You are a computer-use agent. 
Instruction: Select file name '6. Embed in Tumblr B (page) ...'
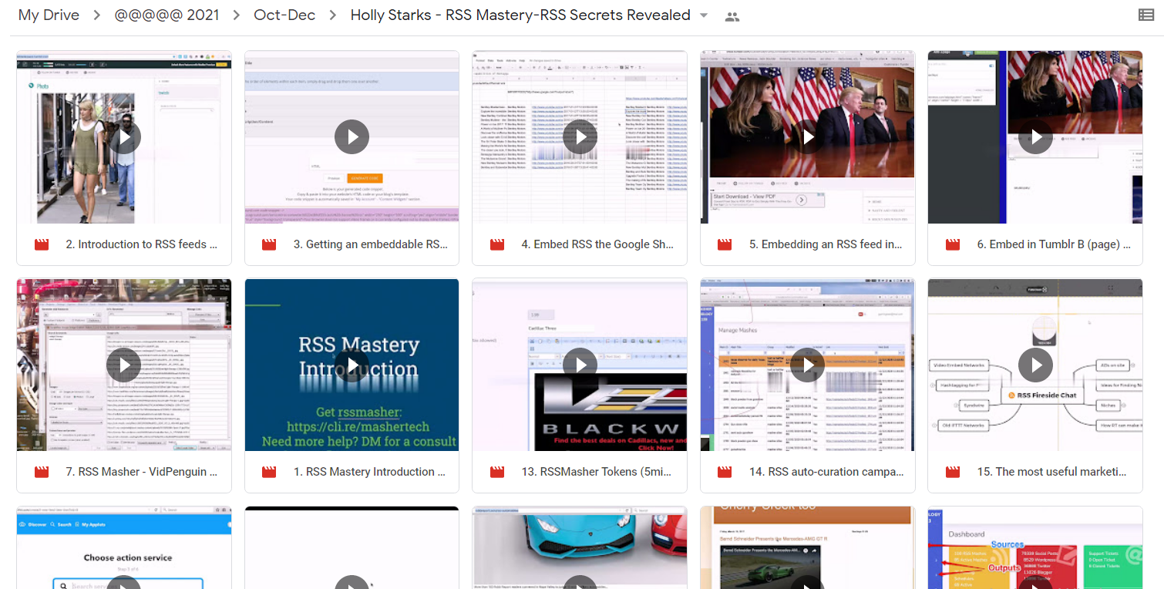(x=1054, y=244)
